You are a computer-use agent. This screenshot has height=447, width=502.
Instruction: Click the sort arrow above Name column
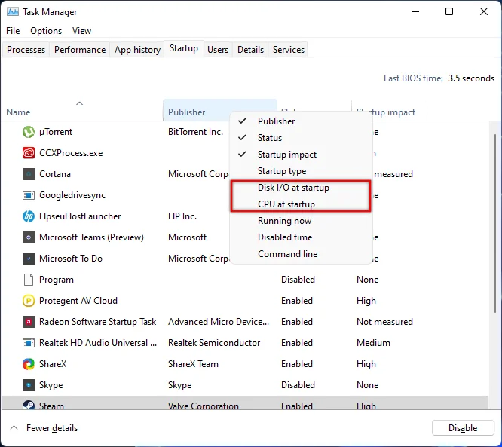tap(79, 103)
